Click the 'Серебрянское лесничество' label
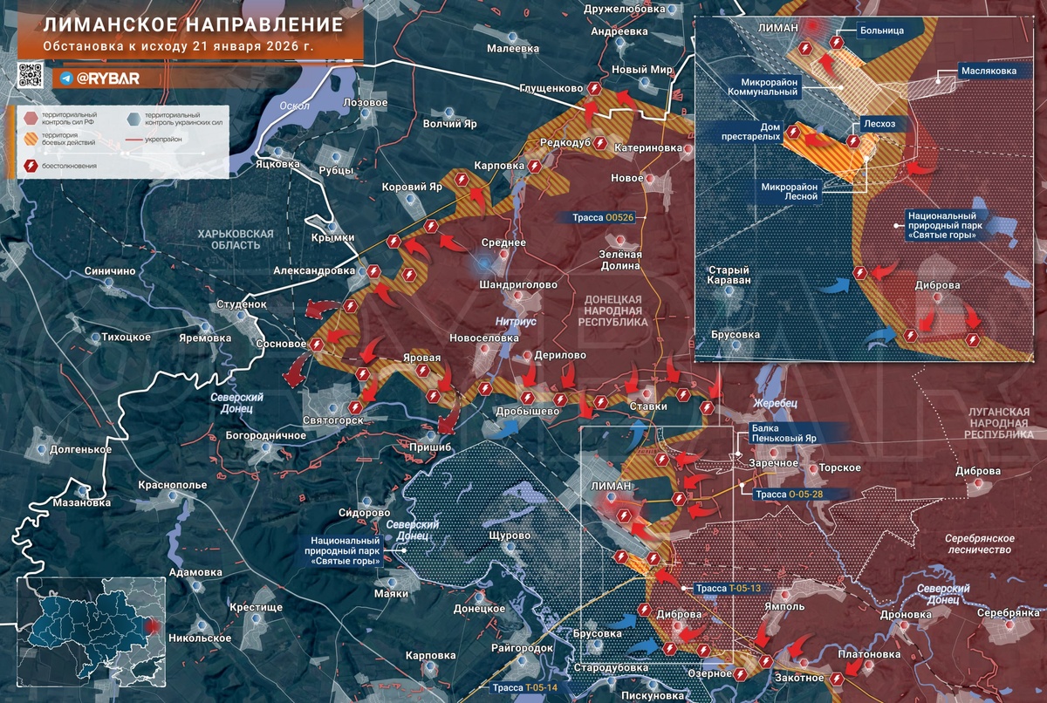 point(979,544)
